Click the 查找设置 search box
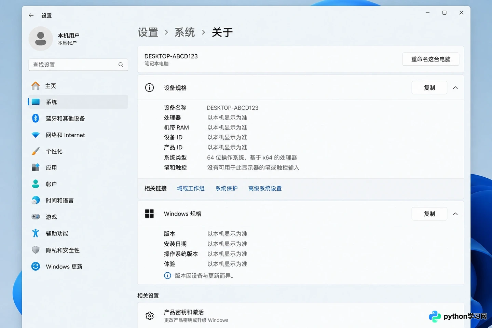The height and width of the screenshot is (328, 492). 78,65
